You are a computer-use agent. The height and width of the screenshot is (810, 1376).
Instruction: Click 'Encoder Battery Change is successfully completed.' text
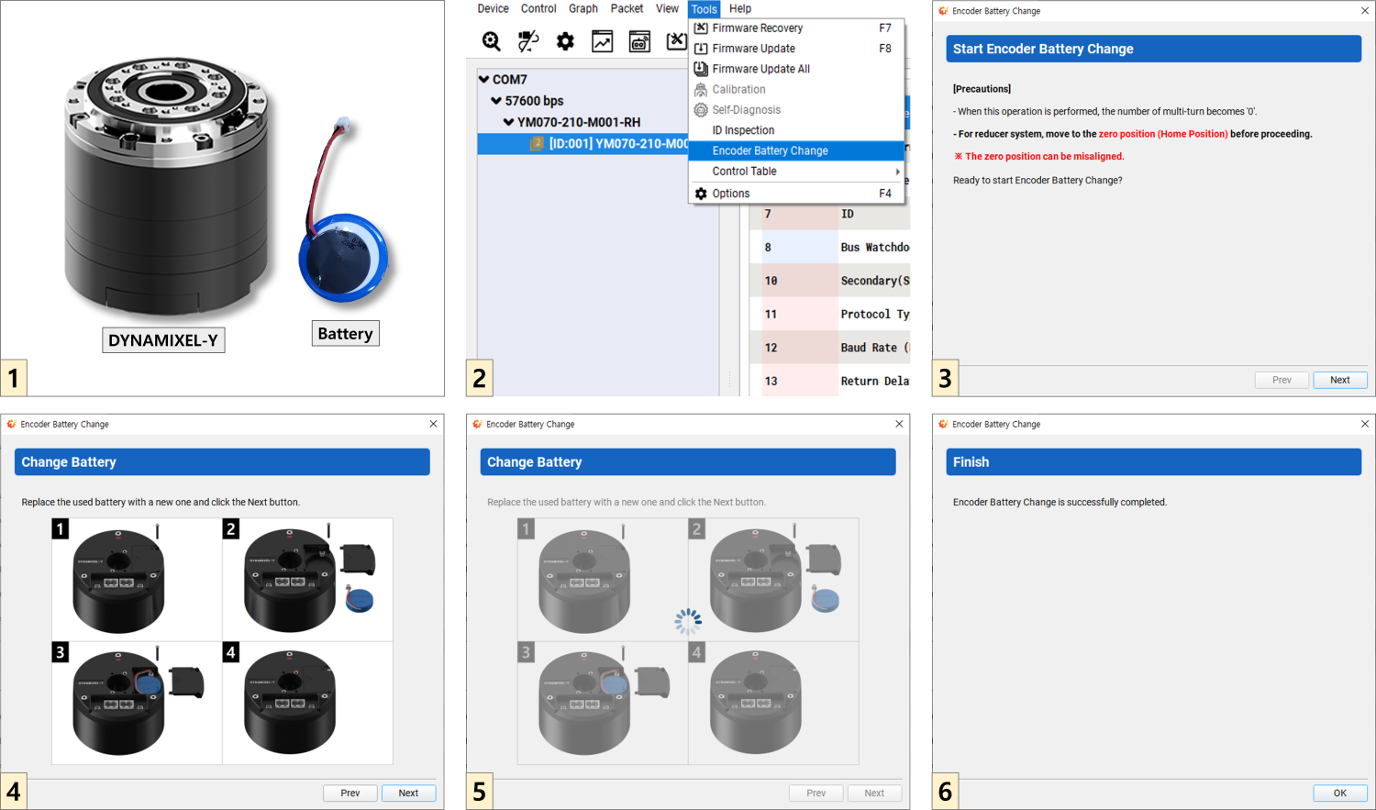point(1060,503)
